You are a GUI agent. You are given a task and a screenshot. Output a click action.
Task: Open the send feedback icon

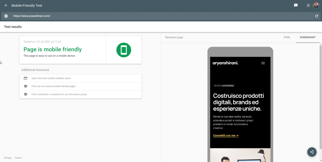pos(296,5)
